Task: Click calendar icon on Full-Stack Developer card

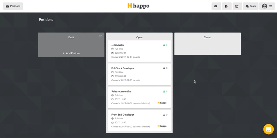Action: click(112, 76)
